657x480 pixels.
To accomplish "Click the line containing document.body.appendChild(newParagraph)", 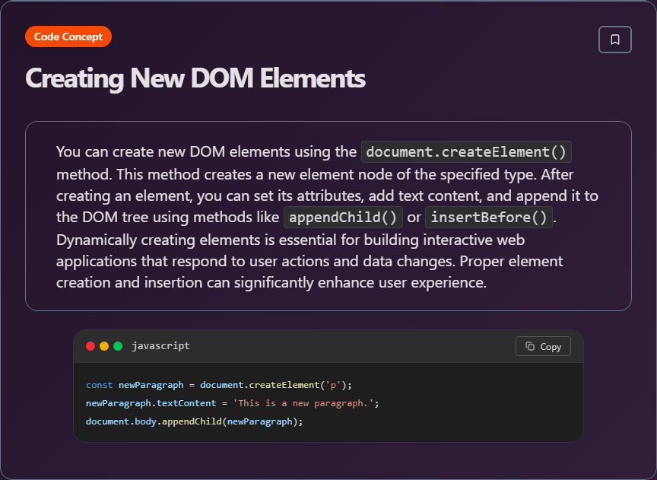I will (193, 421).
